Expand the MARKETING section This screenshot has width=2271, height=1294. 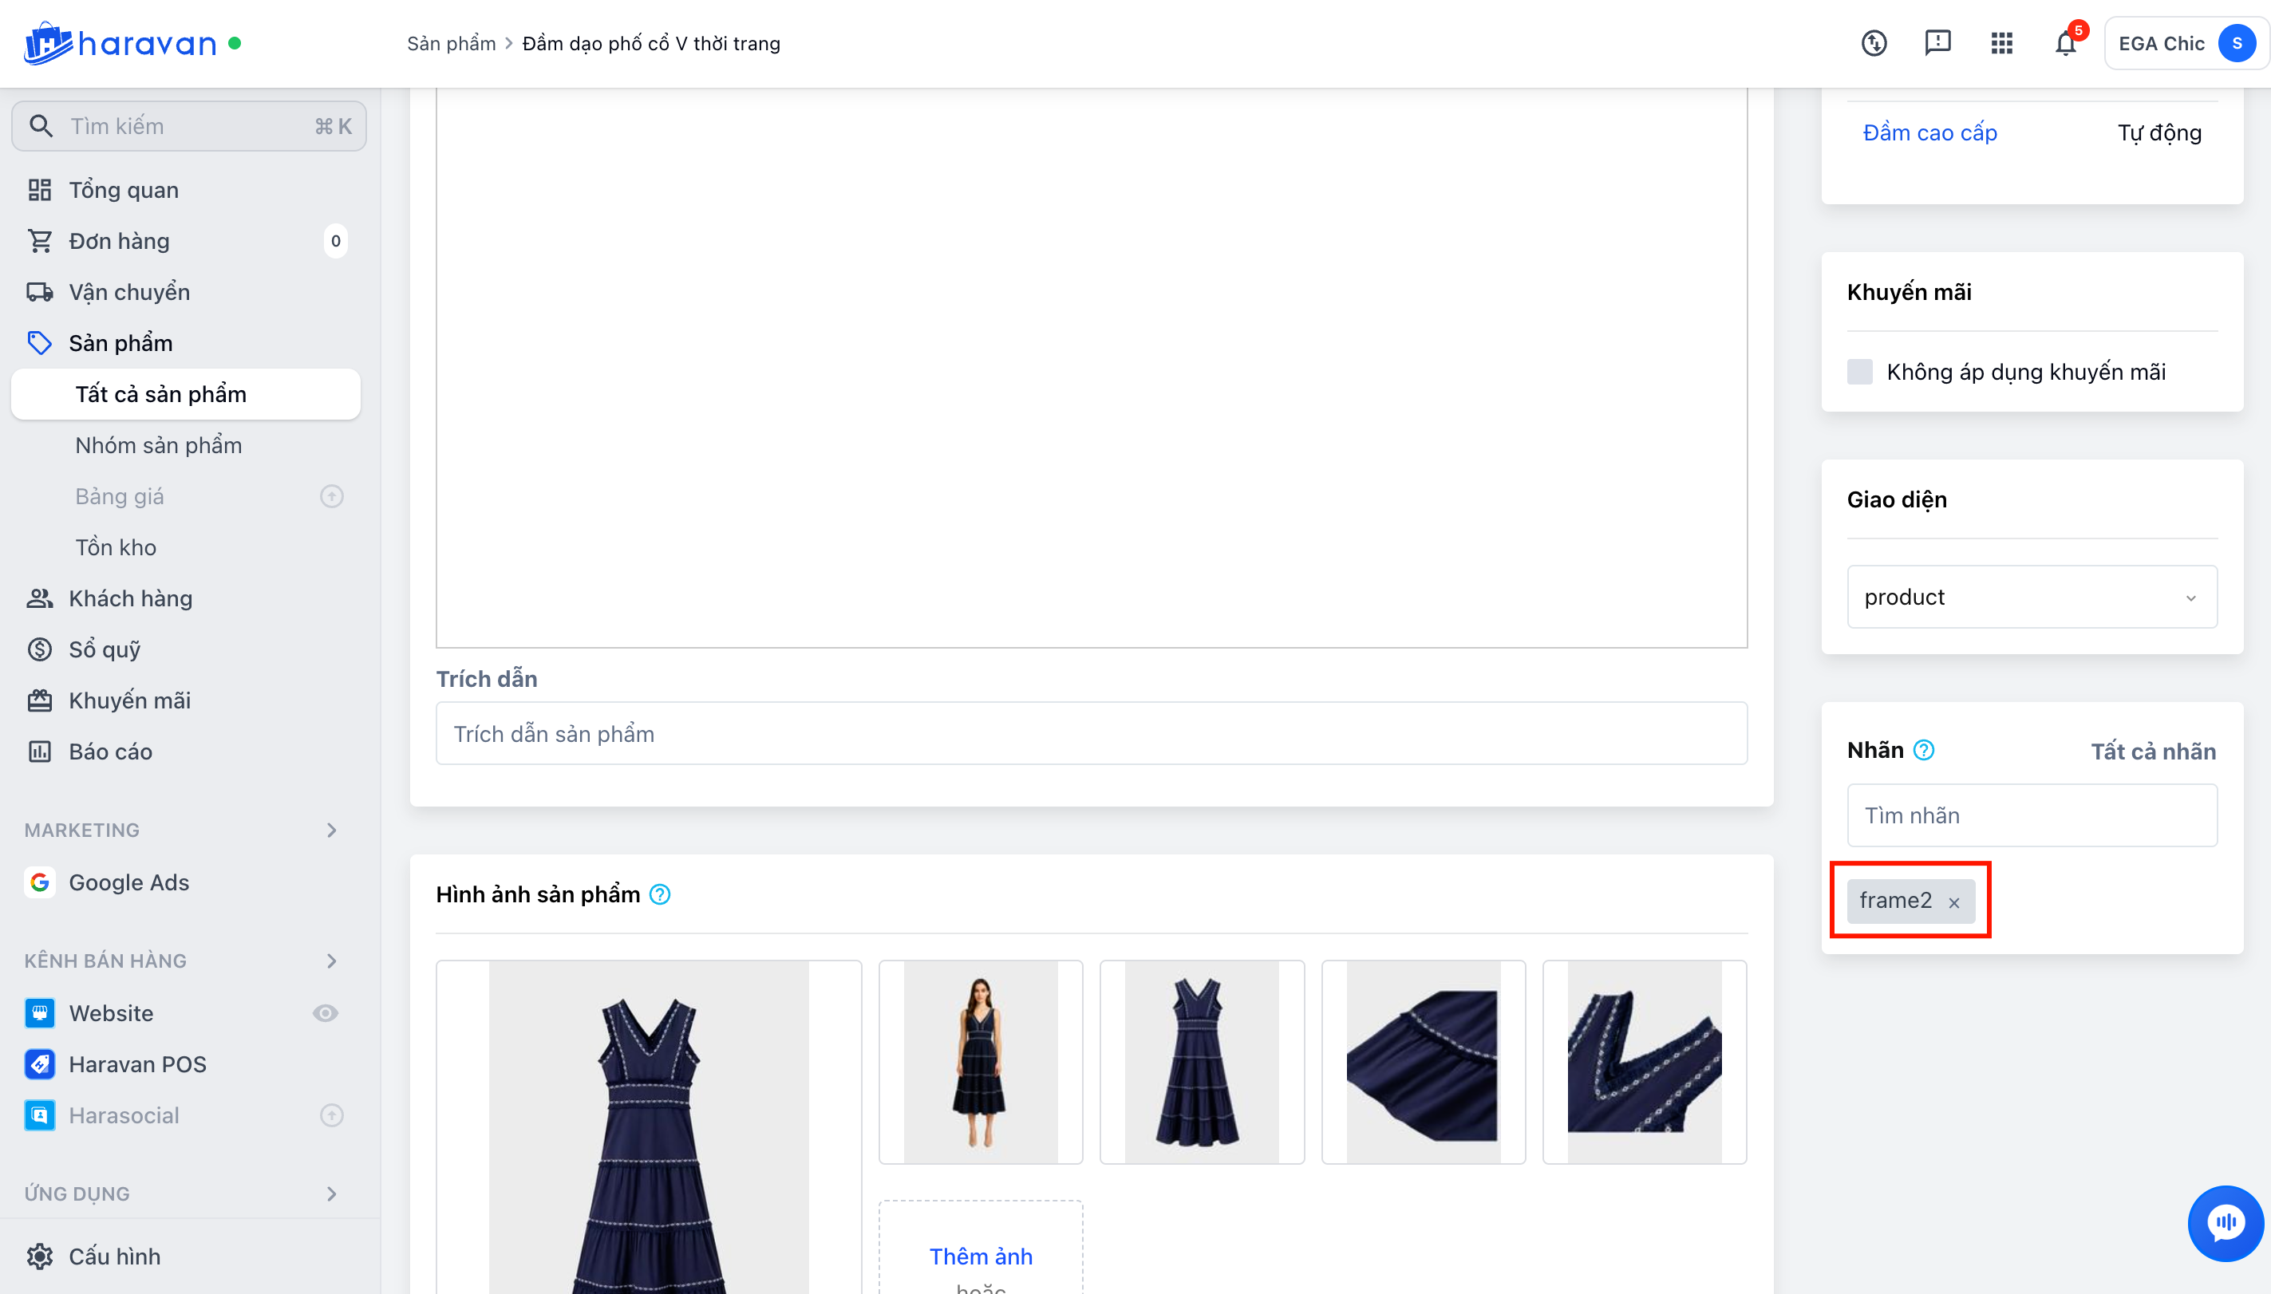coord(330,830)
